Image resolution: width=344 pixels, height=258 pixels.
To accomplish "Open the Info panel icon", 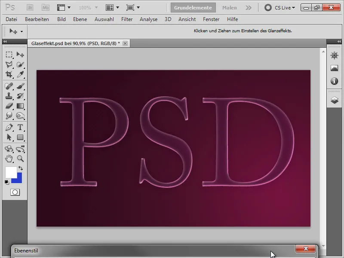I will tap(335, 81).
